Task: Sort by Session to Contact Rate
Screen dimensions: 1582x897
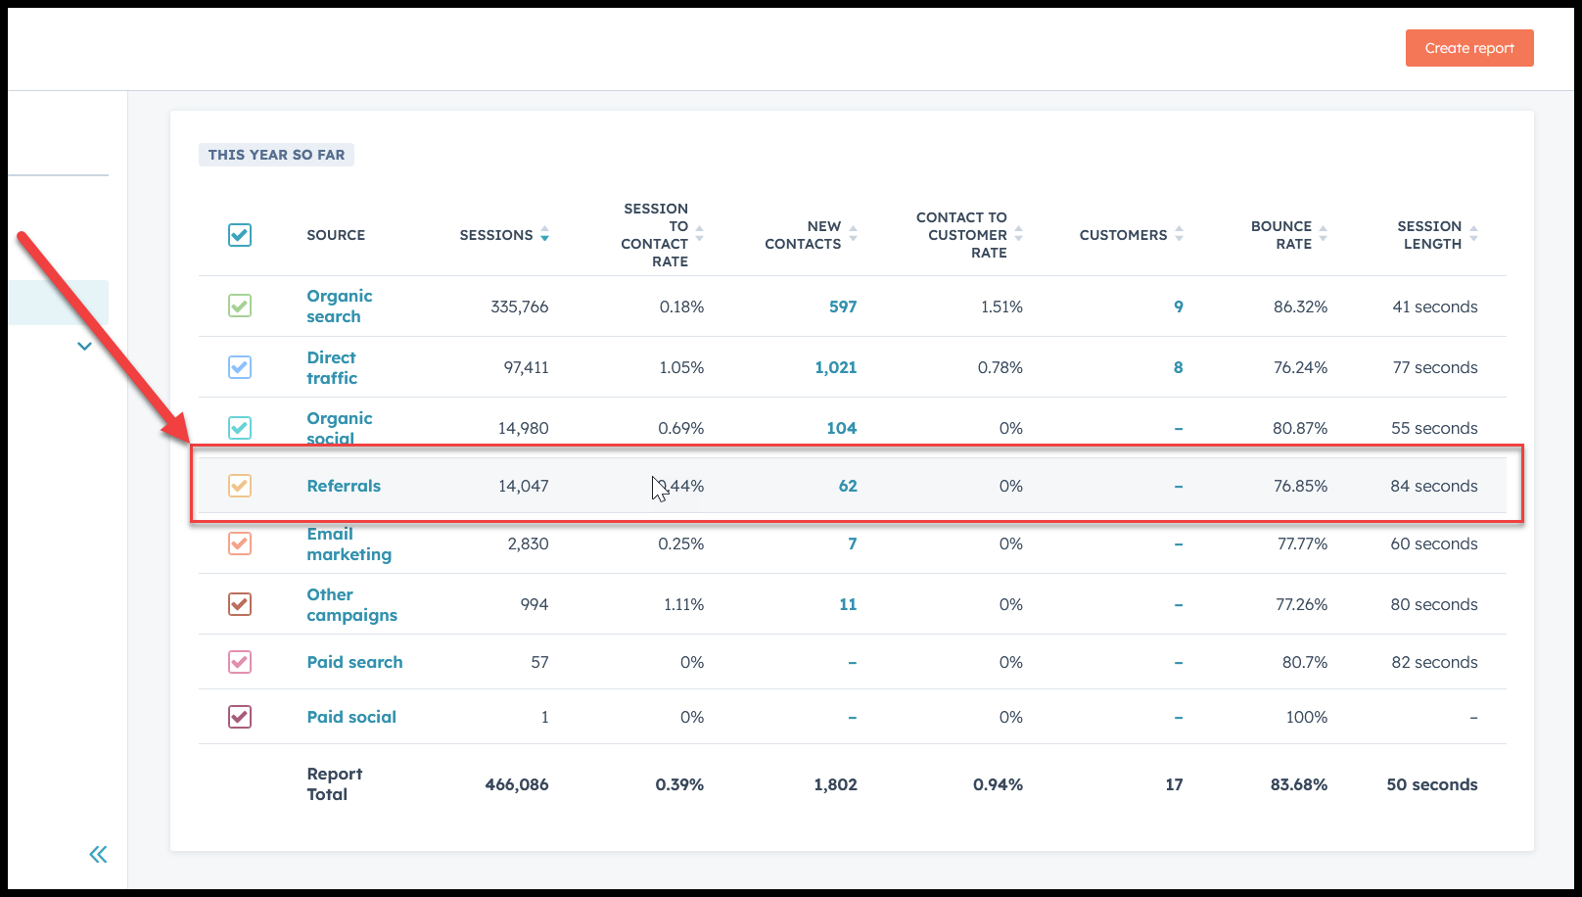Action: [699, 235]
